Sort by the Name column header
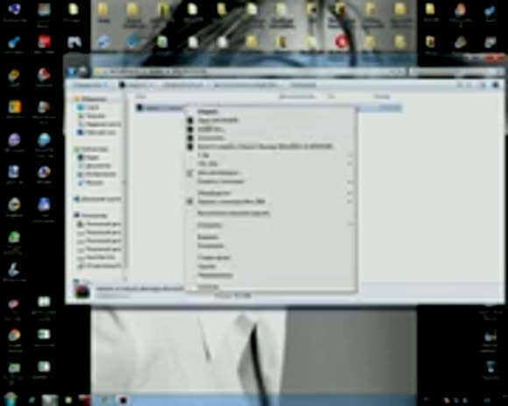Image resolution: width=508 pixels, height=406 pixels. tap(141, 96)
